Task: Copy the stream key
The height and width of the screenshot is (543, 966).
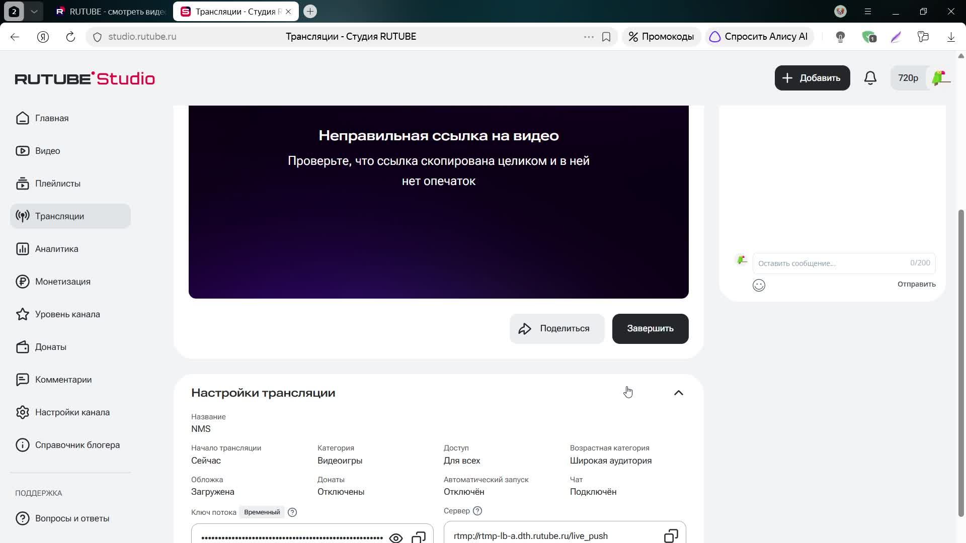Action: (x=418, y=537)
